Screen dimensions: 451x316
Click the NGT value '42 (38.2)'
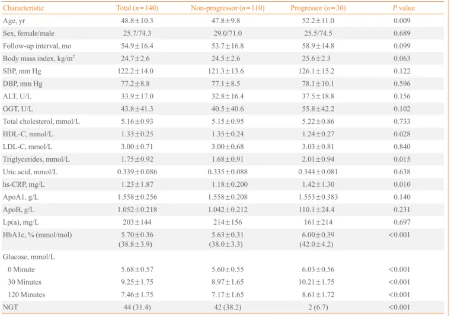[x=228, y=307]
